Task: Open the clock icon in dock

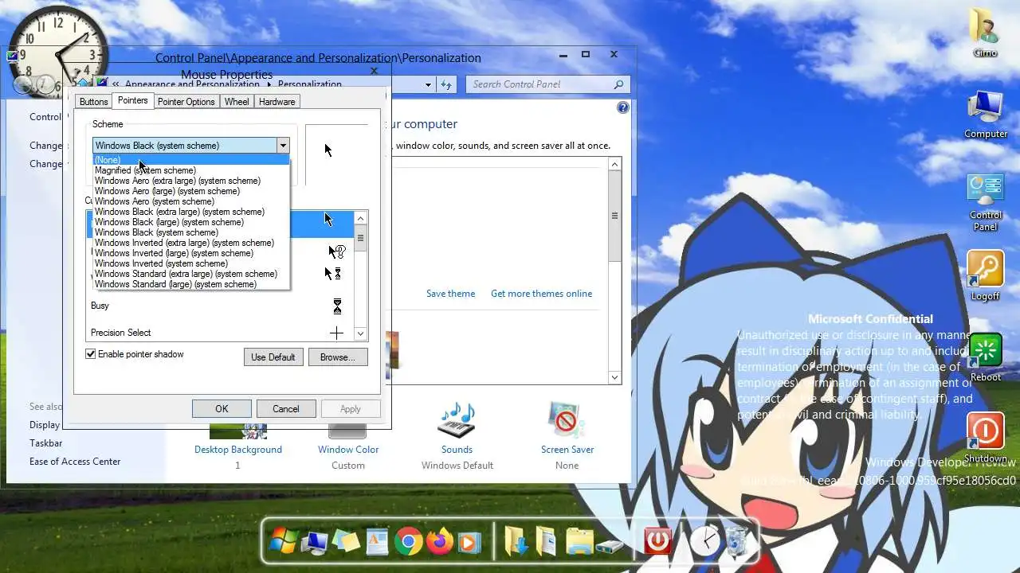Action: pos(704,542)
